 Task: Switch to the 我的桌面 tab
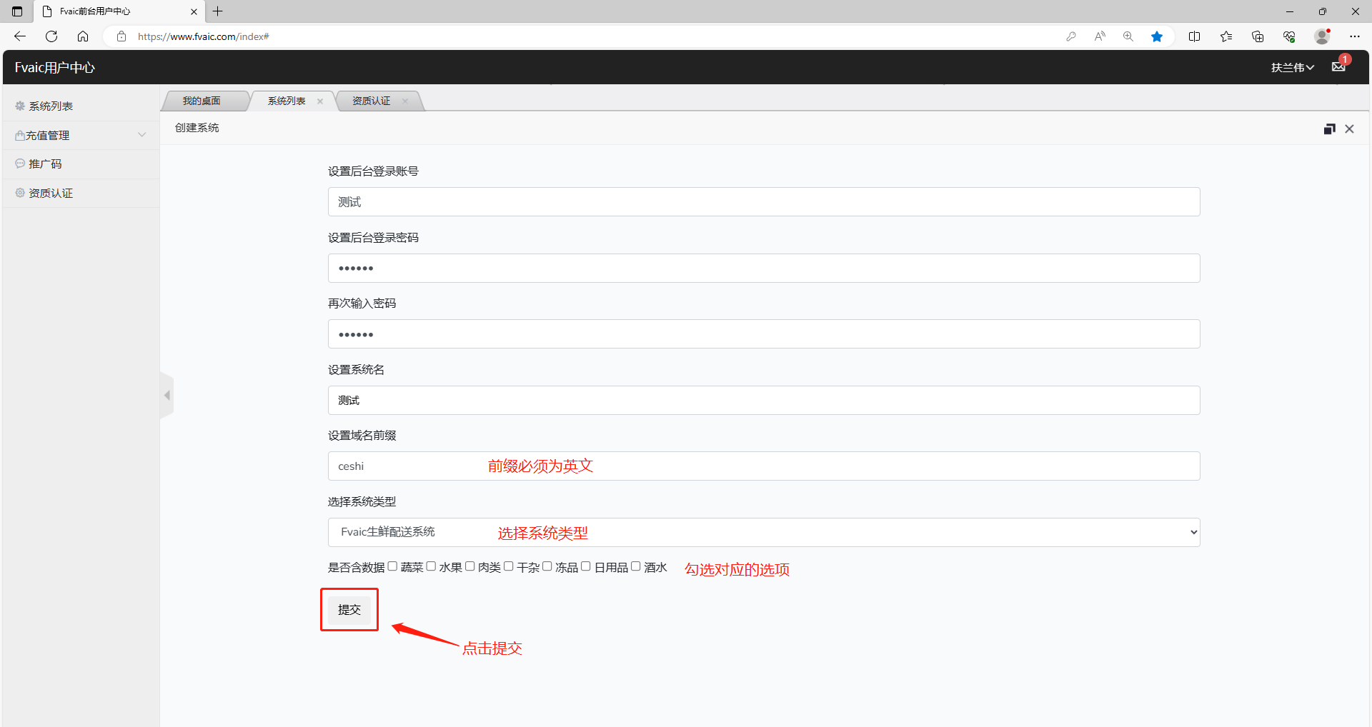202,101
